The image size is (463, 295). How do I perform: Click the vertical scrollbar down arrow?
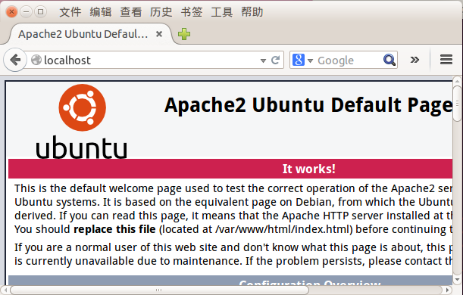[x=457, y=280]
